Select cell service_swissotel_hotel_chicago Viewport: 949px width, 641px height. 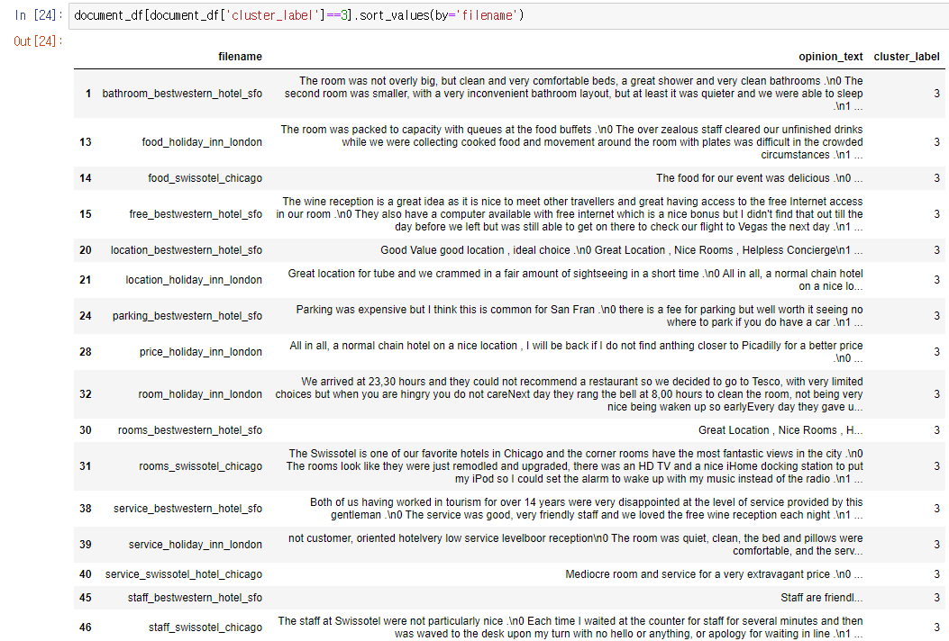click(183, 573)
